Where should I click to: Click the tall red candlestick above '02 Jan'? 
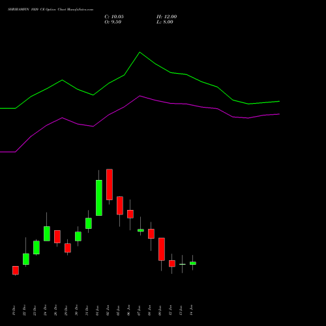tap(110, 185)
